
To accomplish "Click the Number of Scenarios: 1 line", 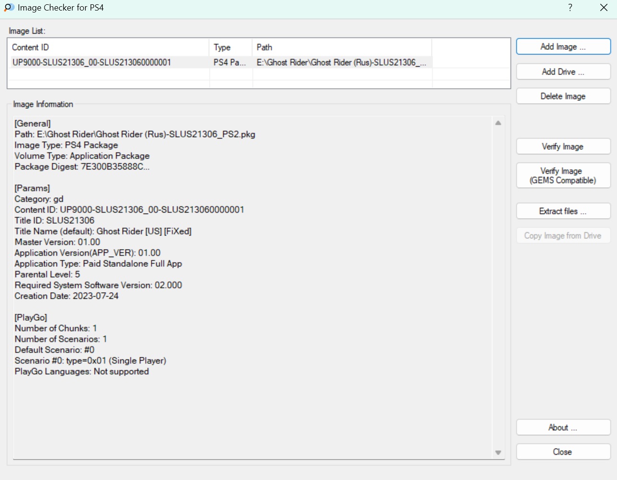I will [x=61, y=339].
